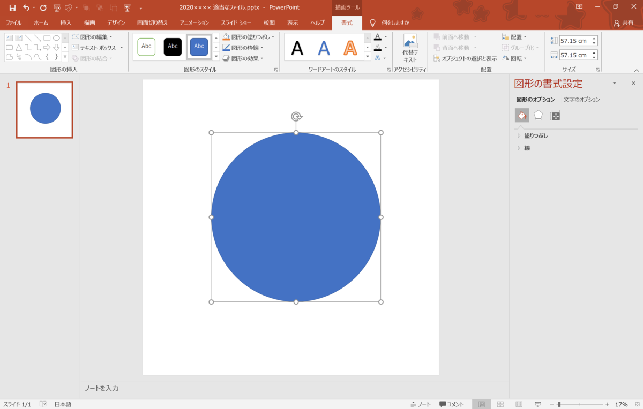This screenshot has width=643, height=409.
Task: Open the format pane options dropdown arrow
Action: [x=615, y=84]
